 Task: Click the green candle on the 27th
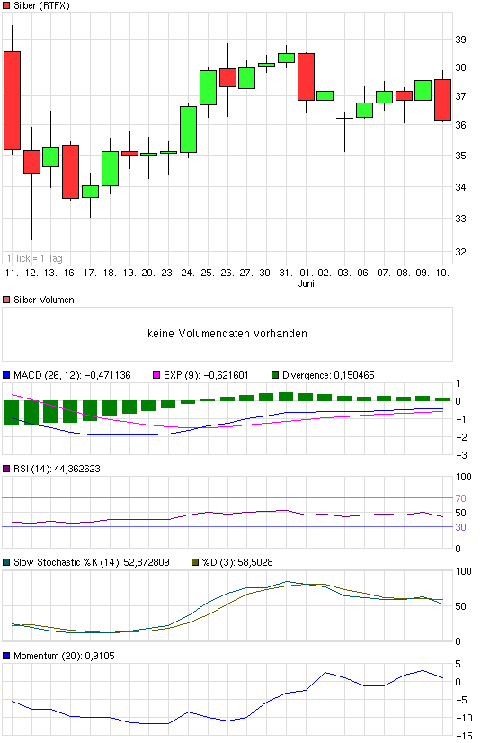coord(246,78)
